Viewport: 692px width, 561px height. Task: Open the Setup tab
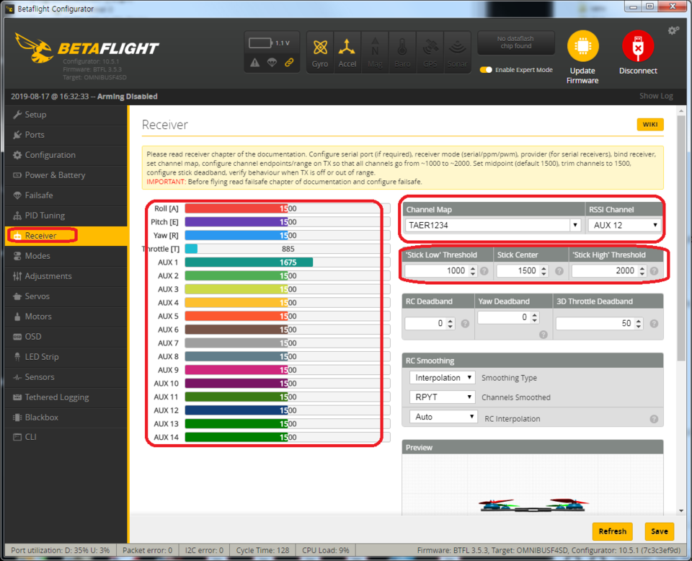(66, 115)
